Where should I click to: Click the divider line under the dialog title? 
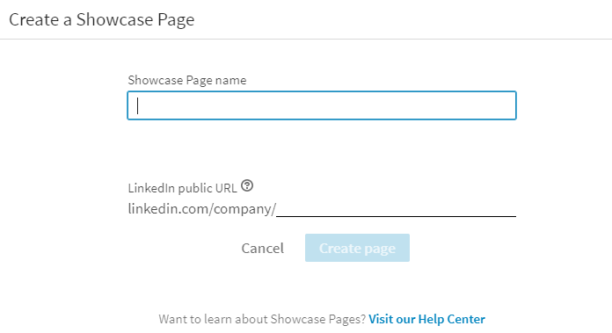pyautogui.click(x=306, y=39)
